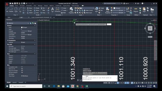Expand the Annotation panel dropdown
The image size is (162, 91).
(59, 15)
